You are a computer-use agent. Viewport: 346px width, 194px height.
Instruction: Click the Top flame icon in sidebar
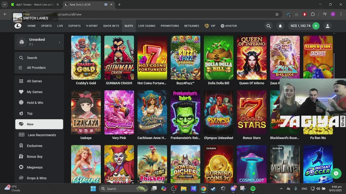point(21,113)
